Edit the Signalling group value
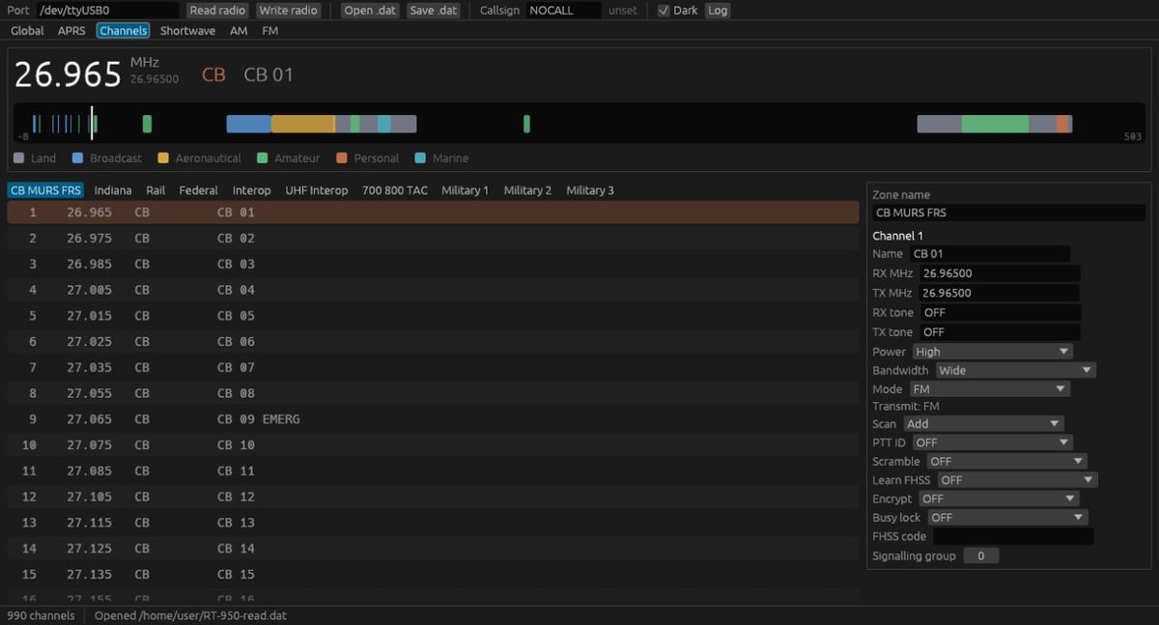The height and width of the screenshot is (625, 1159). click(x=980, y=555)
